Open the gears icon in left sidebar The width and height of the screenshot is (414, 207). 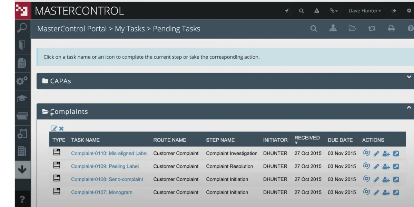pyautogui.click(x=22, y=81)
